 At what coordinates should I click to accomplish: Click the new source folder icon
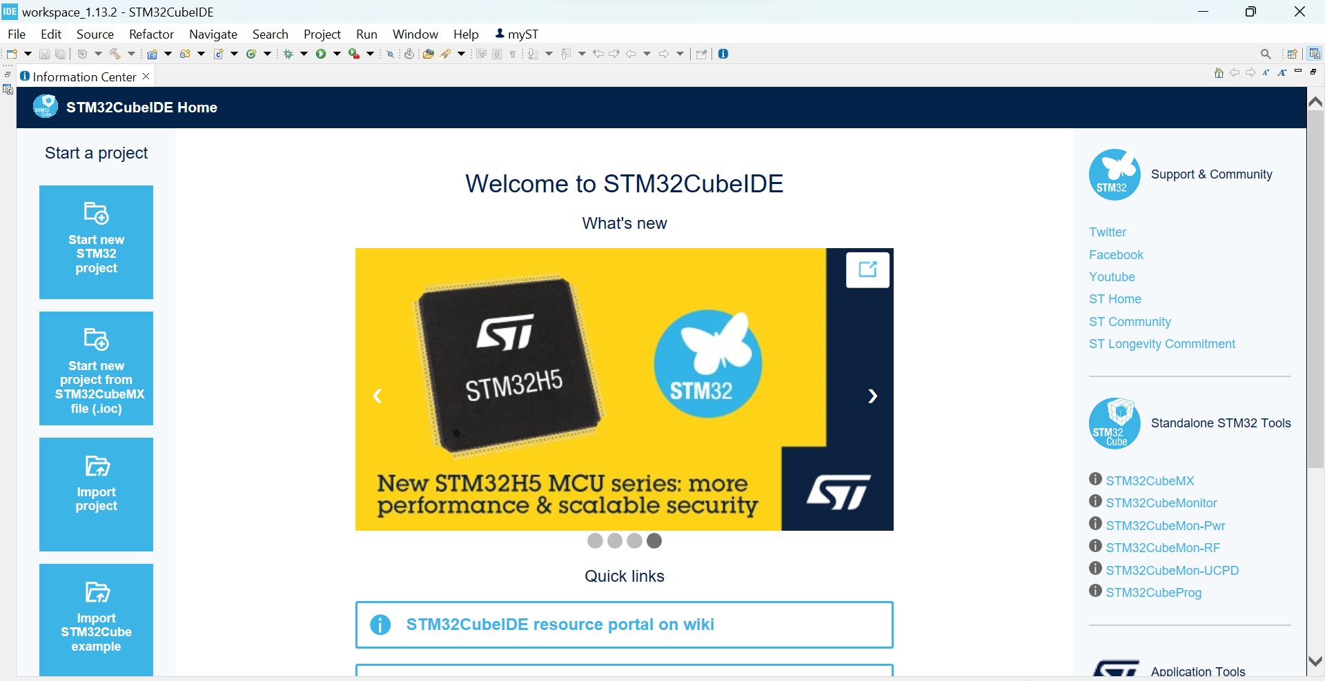[185, 54]
